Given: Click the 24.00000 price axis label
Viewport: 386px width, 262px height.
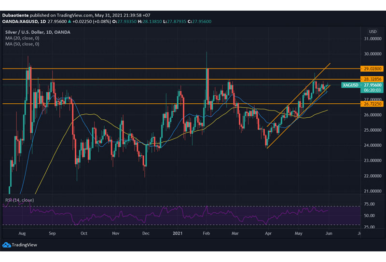Looking at the screenshot, I should click(x=372, y=145).
